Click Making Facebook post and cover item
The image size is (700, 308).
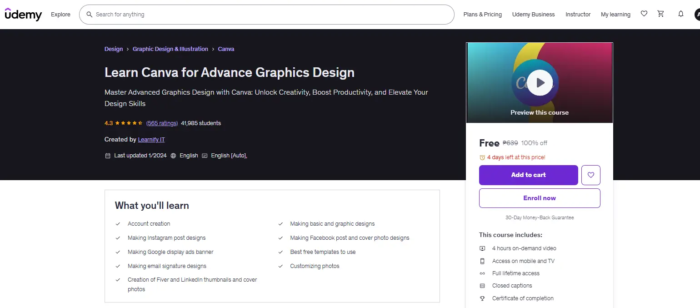pos(350,238)
